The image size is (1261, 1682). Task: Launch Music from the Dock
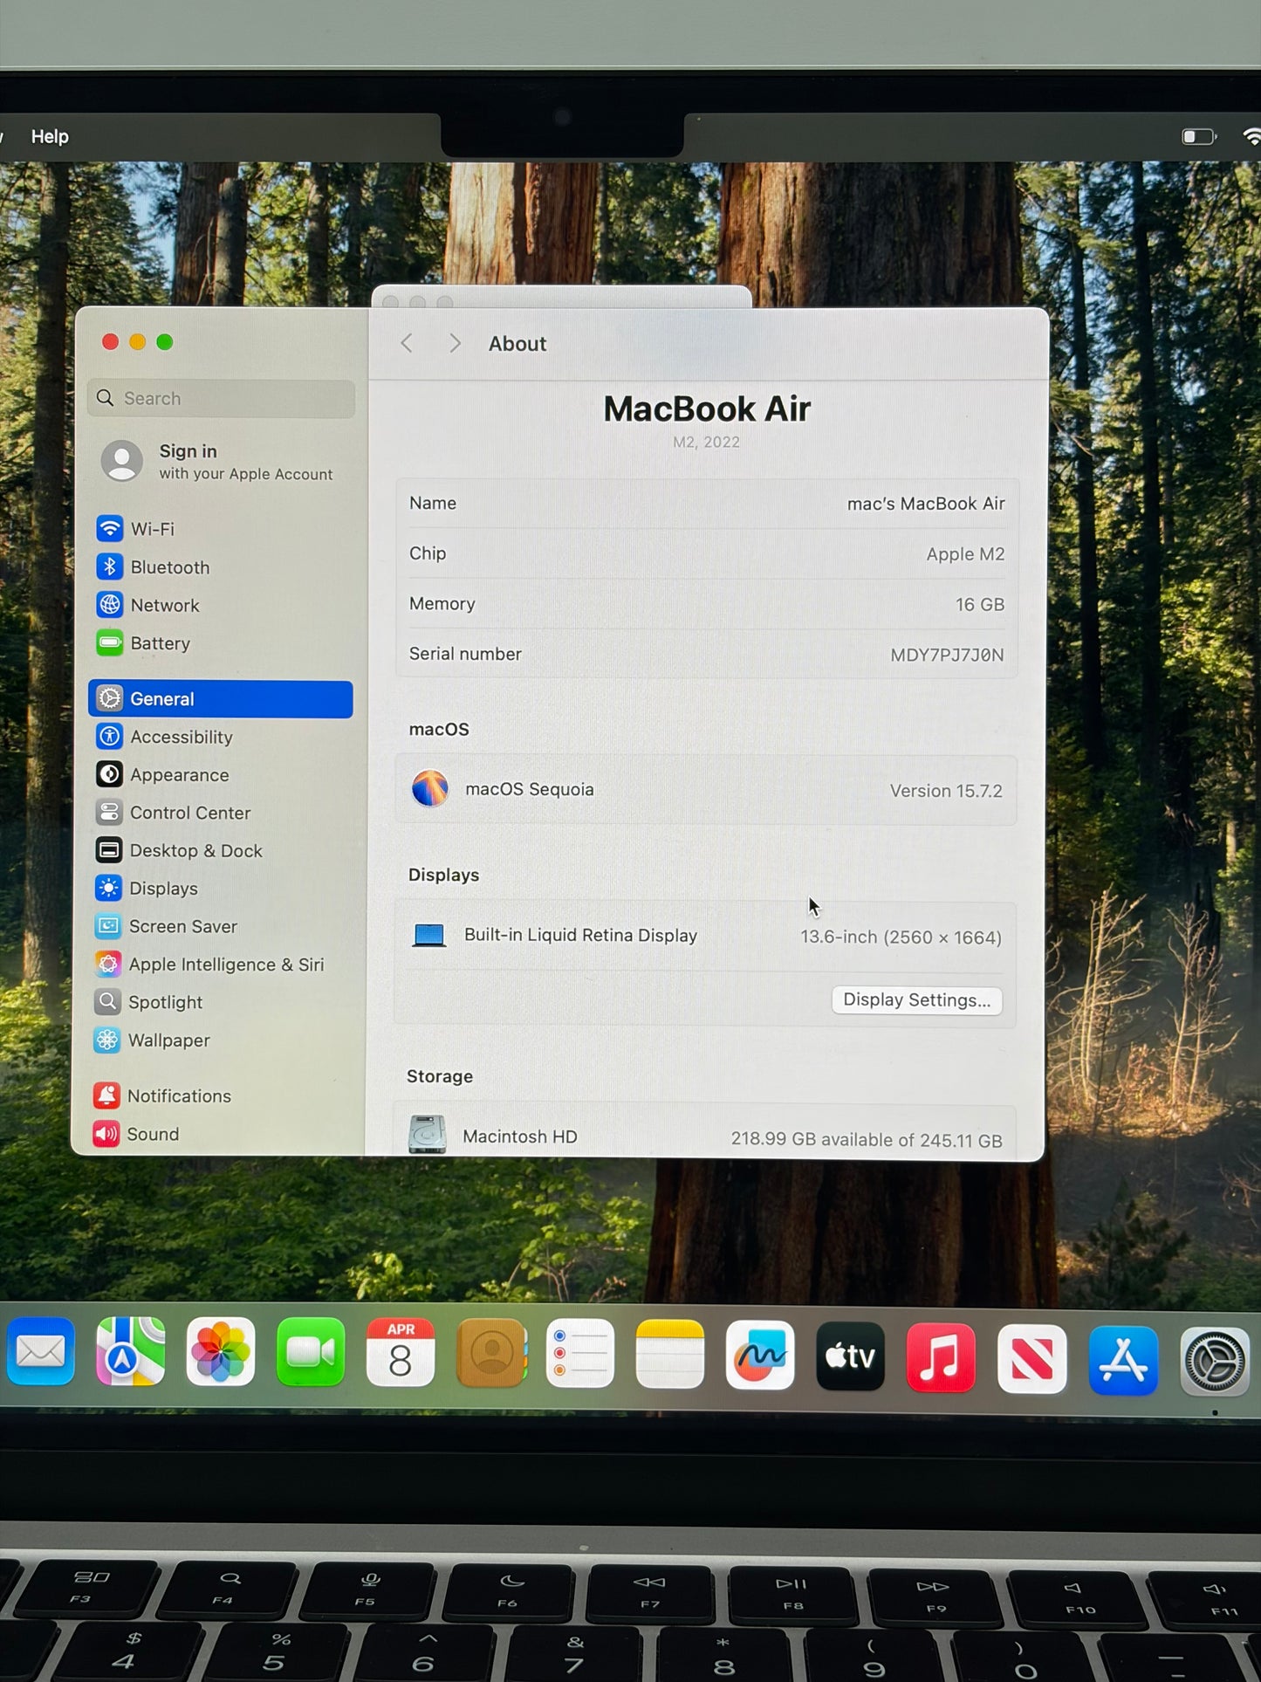click(941, 1358)
